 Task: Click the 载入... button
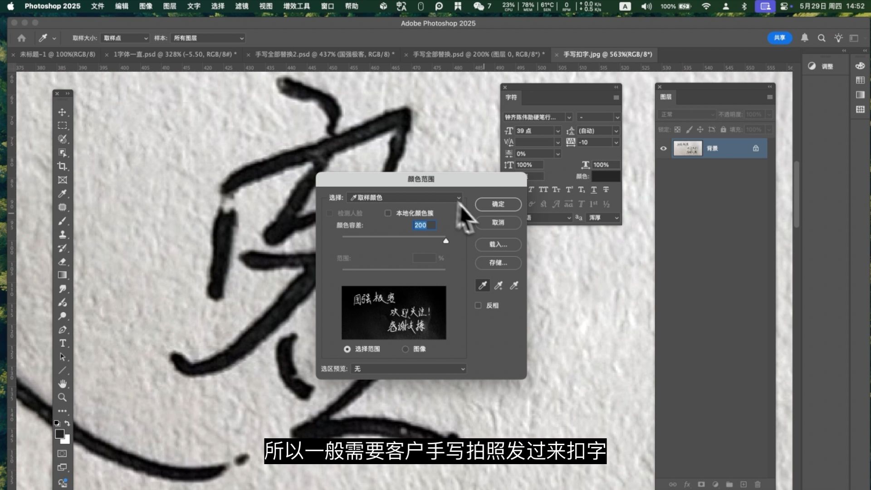(x=498, y=245)
